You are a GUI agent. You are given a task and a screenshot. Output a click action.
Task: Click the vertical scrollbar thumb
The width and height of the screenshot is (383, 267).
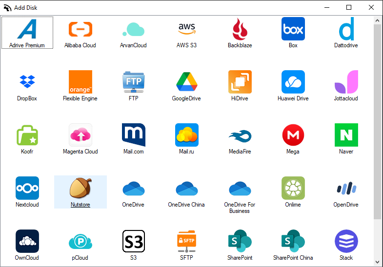pyautogui.click(x=377, y=122)
